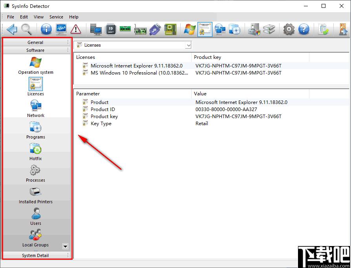Open Local Groups in the sidebar
Image resolution: width=351 pixels, height=268 pixels.
tap(35, 238)
